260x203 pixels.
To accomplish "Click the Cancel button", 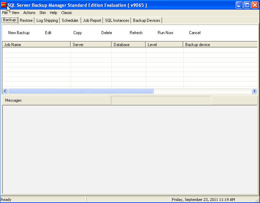I will [x=195, y=33].
